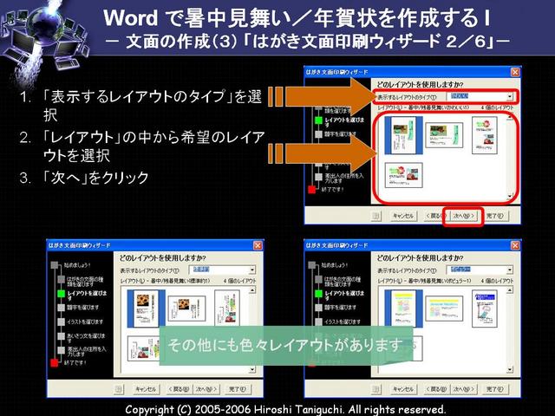Click help icon button in bottom-left wizard
This screenshot has height=416, width=555.
(118, 389)
